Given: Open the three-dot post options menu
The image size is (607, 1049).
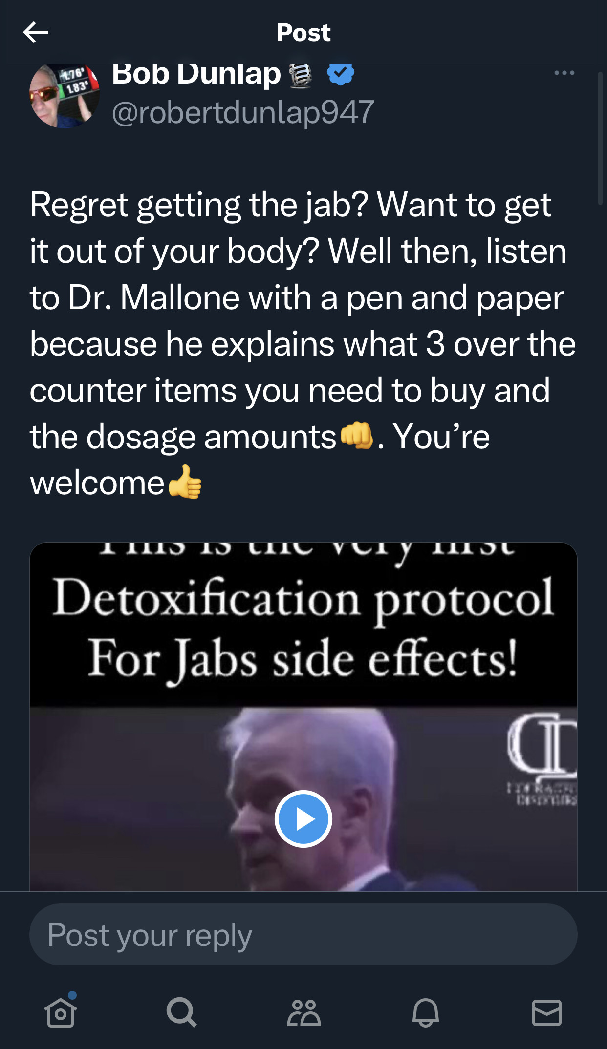Looking at the screenshot, I should (x=564, y=73).
